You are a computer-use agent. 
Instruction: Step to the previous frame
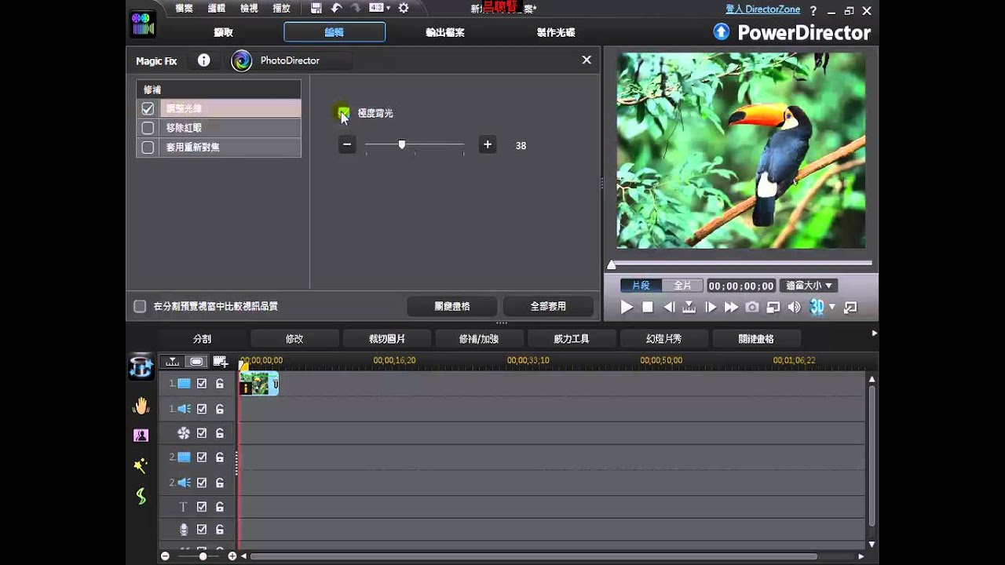(x=669, y=307)
